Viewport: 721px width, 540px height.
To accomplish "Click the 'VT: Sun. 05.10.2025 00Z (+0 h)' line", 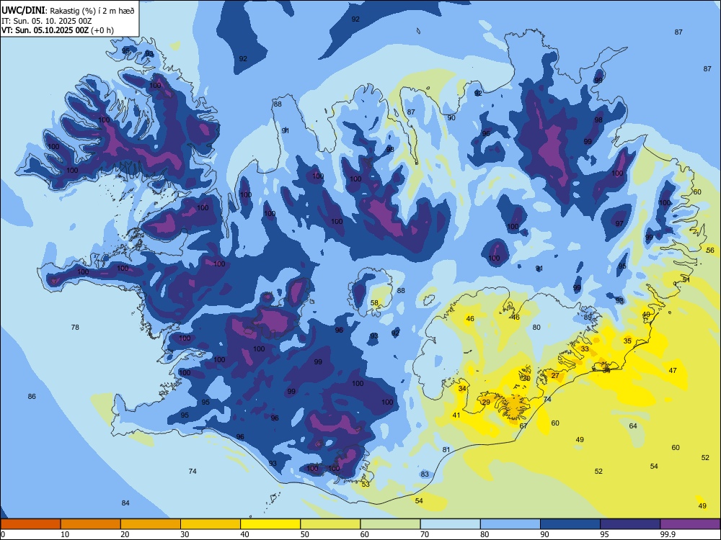I will [x=58, y=30].
